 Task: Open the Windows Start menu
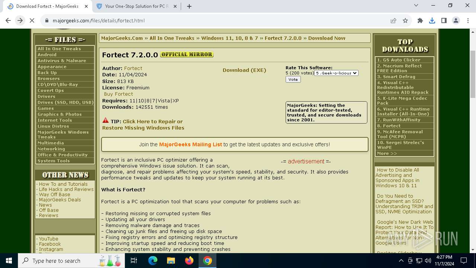tap(9, 261)
